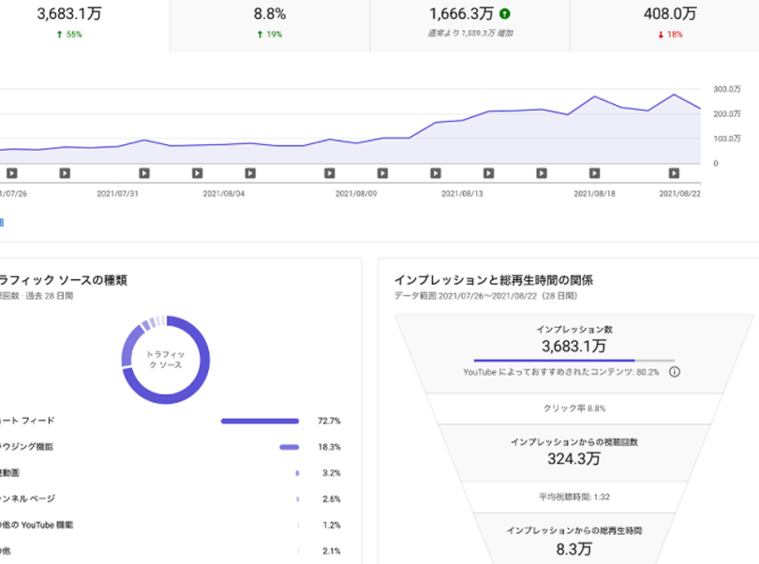Select the ブラウジング機能 18.3% traffic row
The height and width of the screenshot is (564, 759).
pyautogui.click(x=171, y=447)
